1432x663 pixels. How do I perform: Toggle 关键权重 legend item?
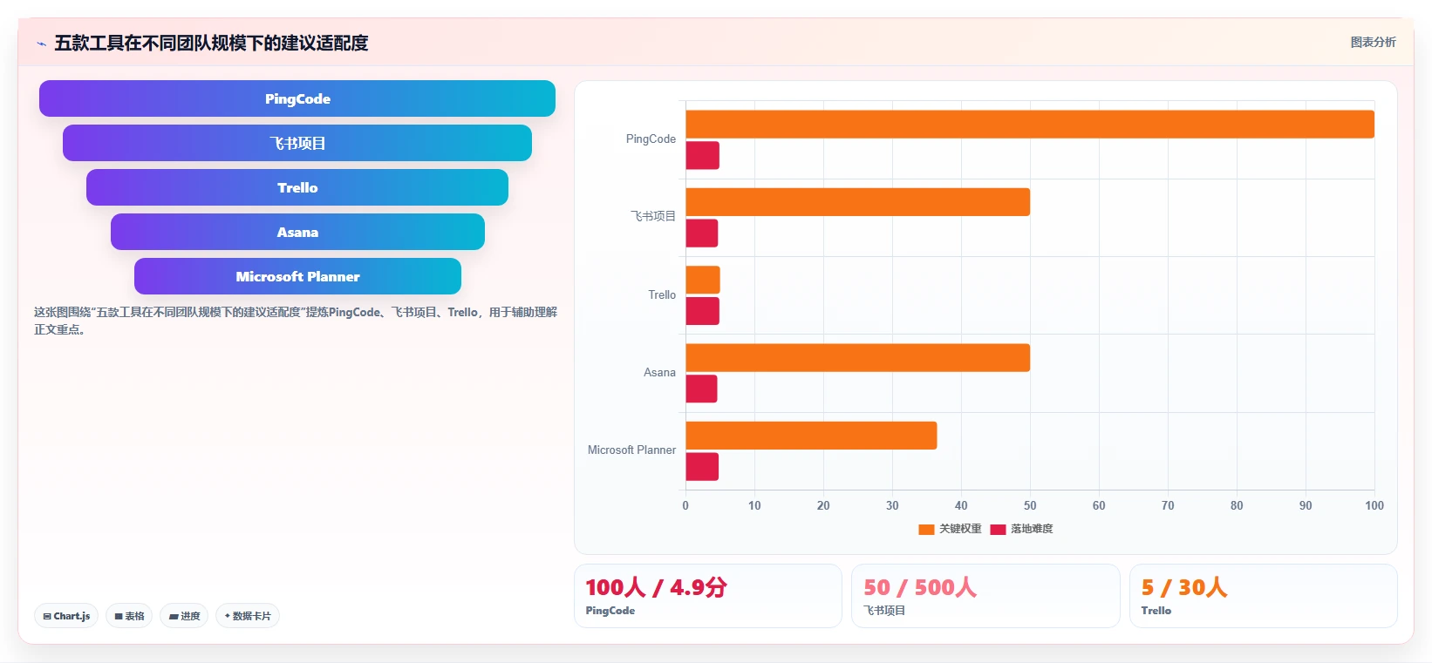[x=951, y=529]
